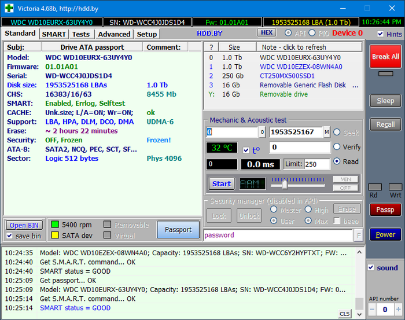
Task: Click the Drive ATA passport header
Action: [92, 47]
